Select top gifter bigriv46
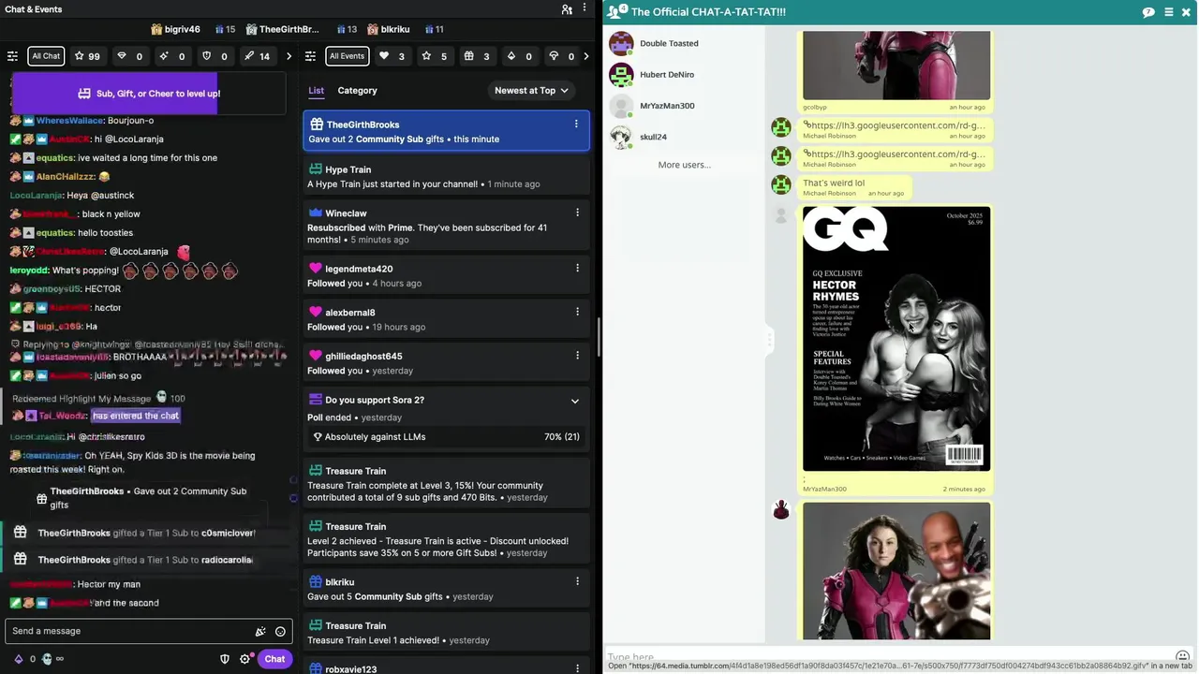Screen dimensions: 1199x674 175,29
